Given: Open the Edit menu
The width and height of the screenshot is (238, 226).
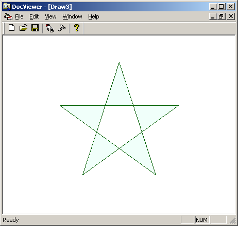Looking at the screenshot, I should pos(34,16).
